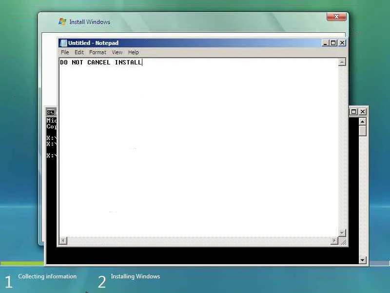
Task: Click the Notepad title bar notepad icon
Action: [x=64, y=43]
